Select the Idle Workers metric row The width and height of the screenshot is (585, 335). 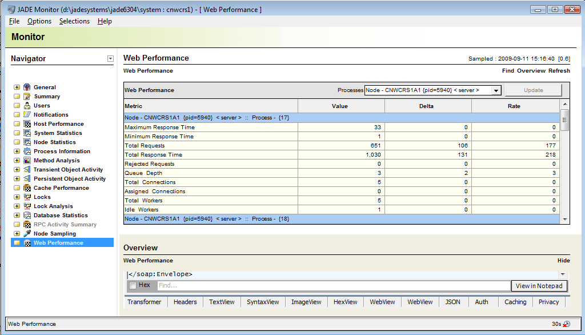(x=342, y=209)
